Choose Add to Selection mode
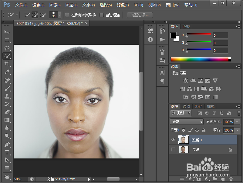The height and width of the screenshot is (183, 243). point(35,15)
